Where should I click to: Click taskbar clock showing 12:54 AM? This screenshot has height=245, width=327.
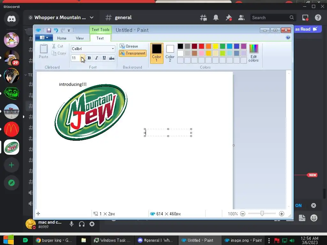tap(309, 240)
